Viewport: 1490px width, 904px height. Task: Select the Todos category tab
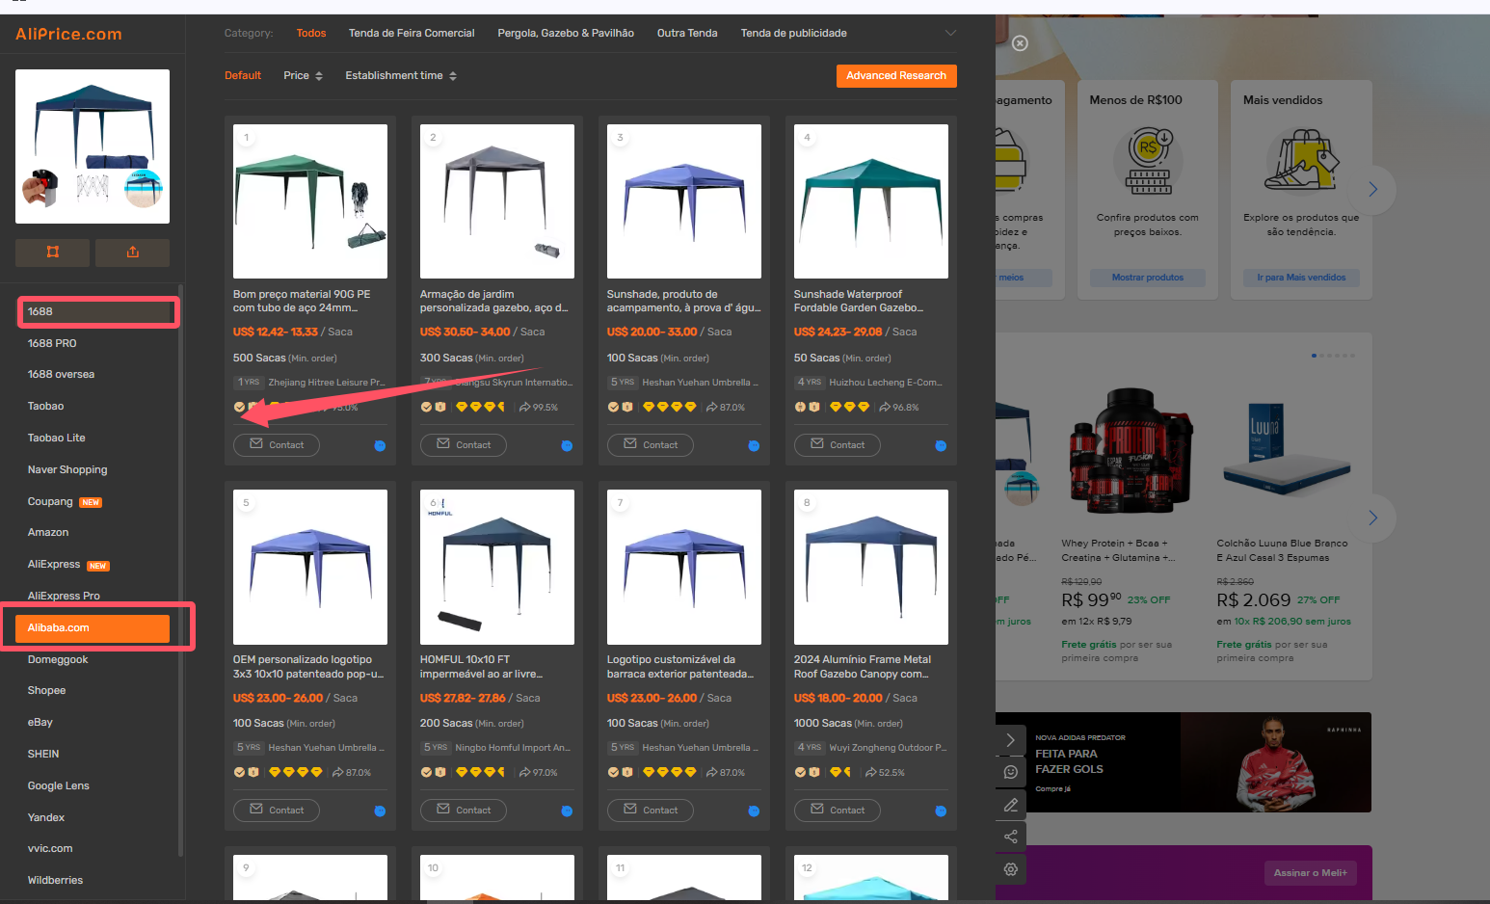pos(311,33)
